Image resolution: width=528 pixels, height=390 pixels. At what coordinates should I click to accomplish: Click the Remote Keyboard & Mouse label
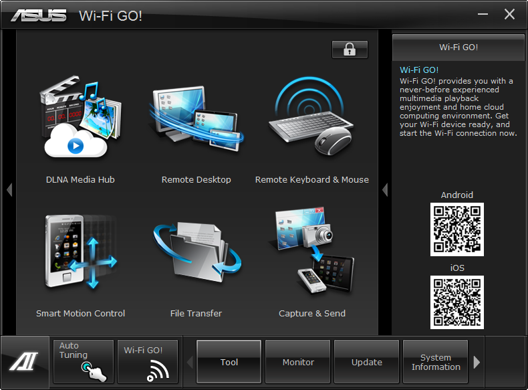click(x=312, y=180)
